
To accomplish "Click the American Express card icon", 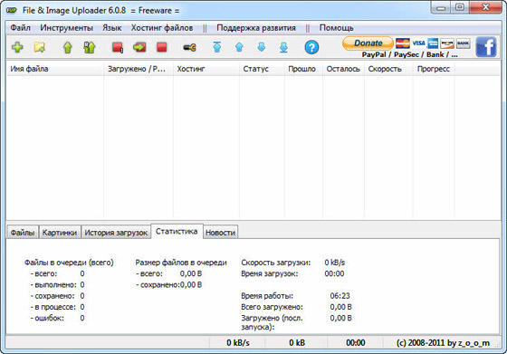I will point(433,43).
